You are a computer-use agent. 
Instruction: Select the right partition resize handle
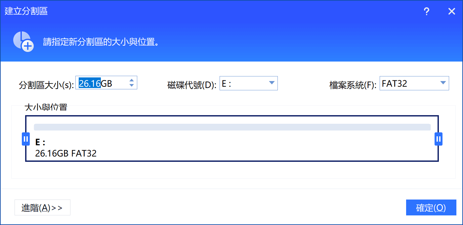click(x=438, y=139)
